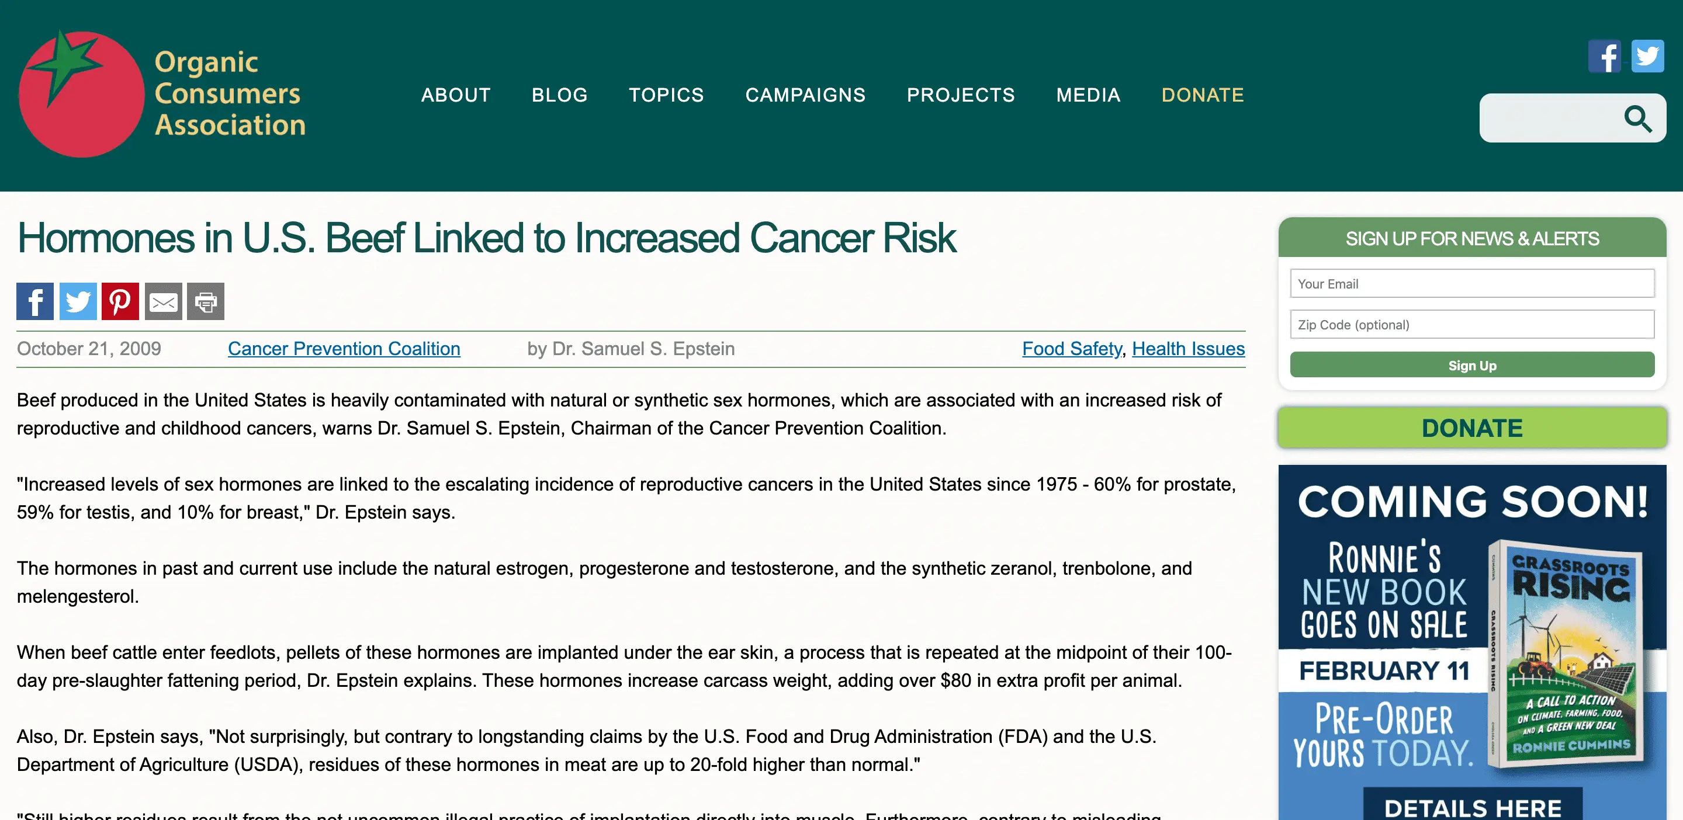Open the Campaigns menu
This screenshot has height=820, width=1683.
pyautogui.click(x=805, y=95)
